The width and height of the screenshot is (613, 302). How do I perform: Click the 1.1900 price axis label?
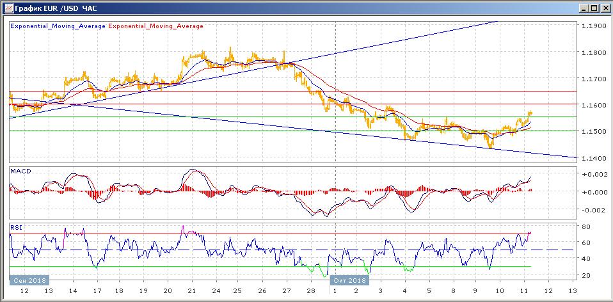(x=592, y=26)
